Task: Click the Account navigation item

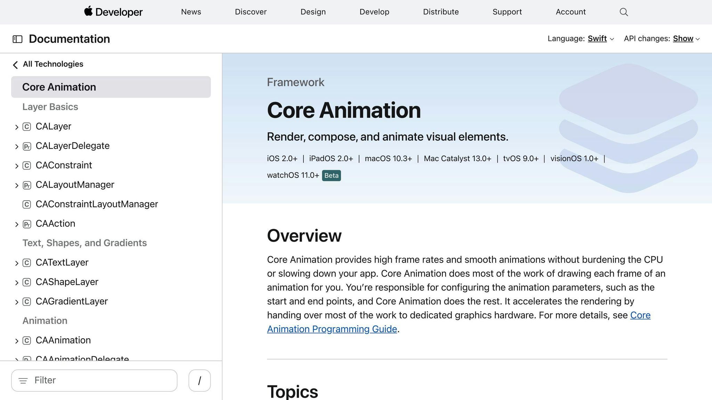Action: (570, 12)
